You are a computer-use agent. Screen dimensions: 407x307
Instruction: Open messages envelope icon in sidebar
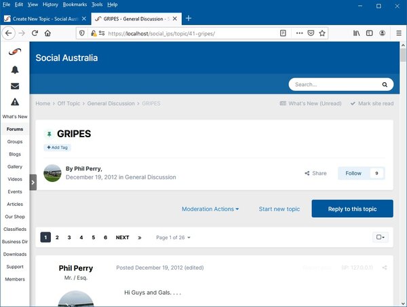tap(14, 86)
